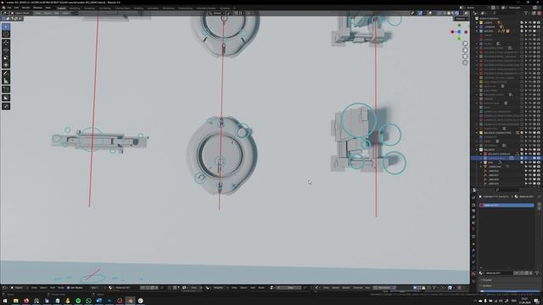Open the pivot point selector in viewport header
Image resolution: width=543 pixels, height=305 pixels.
(x=229, y=14)
